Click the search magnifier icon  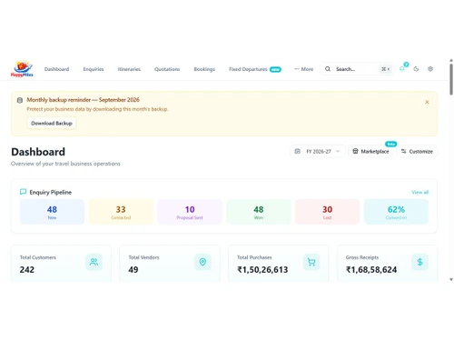coord(328,69)
